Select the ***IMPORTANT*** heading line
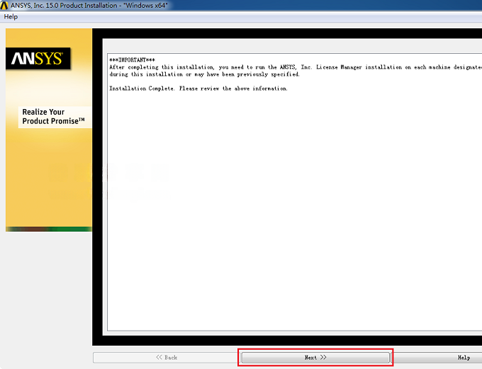This screenshot has width=482, height=369. 132,60
